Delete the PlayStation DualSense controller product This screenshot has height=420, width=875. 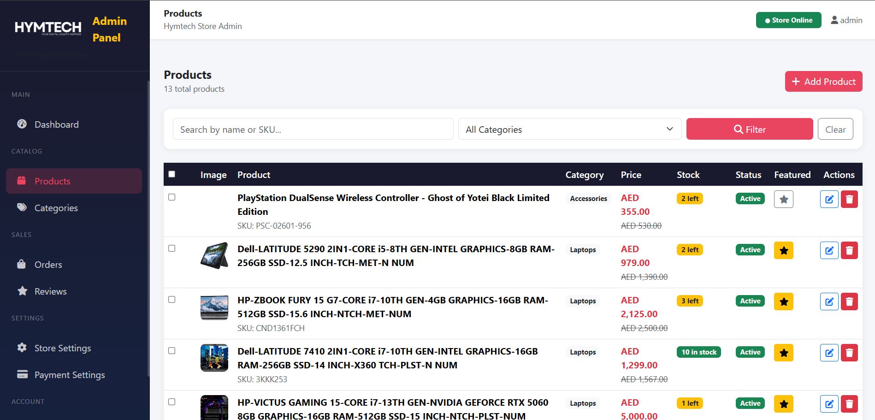[x=849, y=199]
